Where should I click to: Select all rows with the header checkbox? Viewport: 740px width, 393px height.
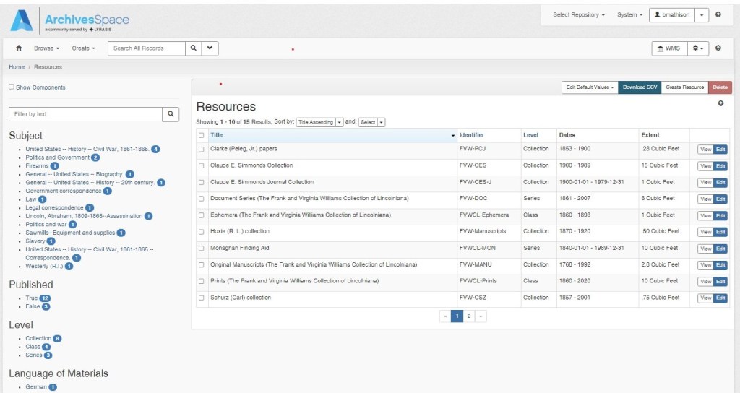tap(202, 135)
